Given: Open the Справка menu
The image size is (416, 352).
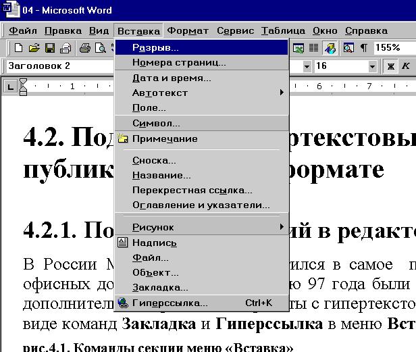Looking at the screenshot, I should [367, 31].
